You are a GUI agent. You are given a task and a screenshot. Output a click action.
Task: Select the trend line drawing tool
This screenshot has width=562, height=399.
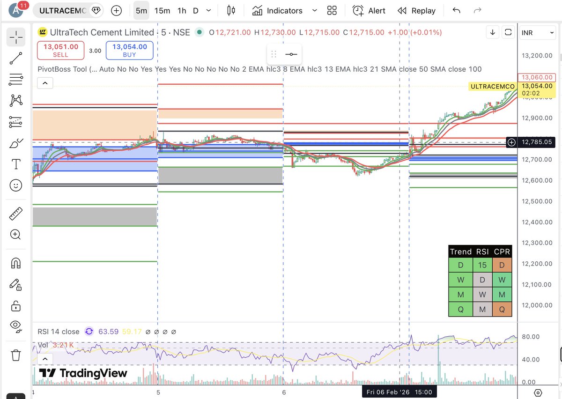point(16,59)
